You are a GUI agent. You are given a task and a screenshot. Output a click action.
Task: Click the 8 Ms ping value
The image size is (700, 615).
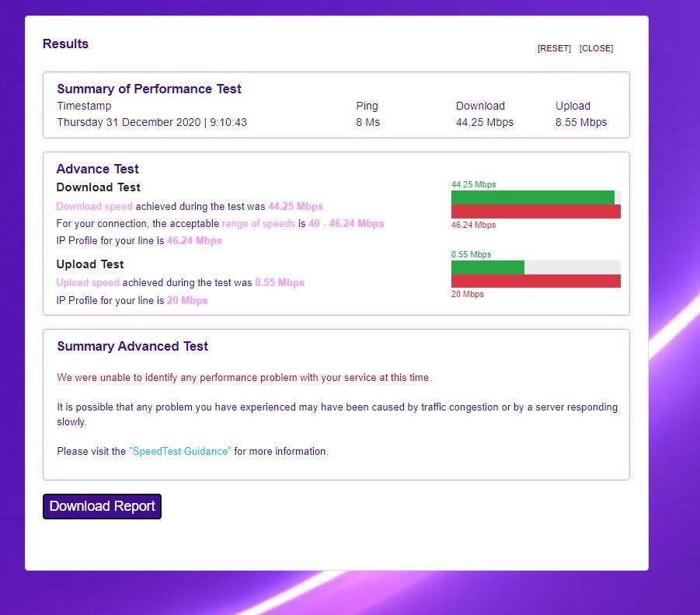coord(367,122)
